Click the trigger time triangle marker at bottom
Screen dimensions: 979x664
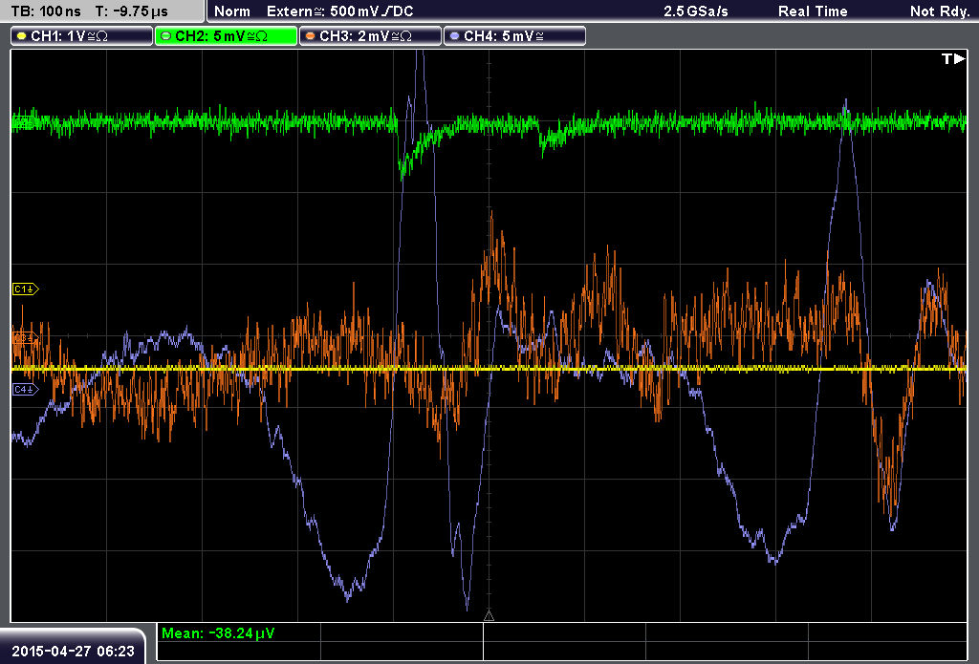pyautogui.click(x=489, y=616)
